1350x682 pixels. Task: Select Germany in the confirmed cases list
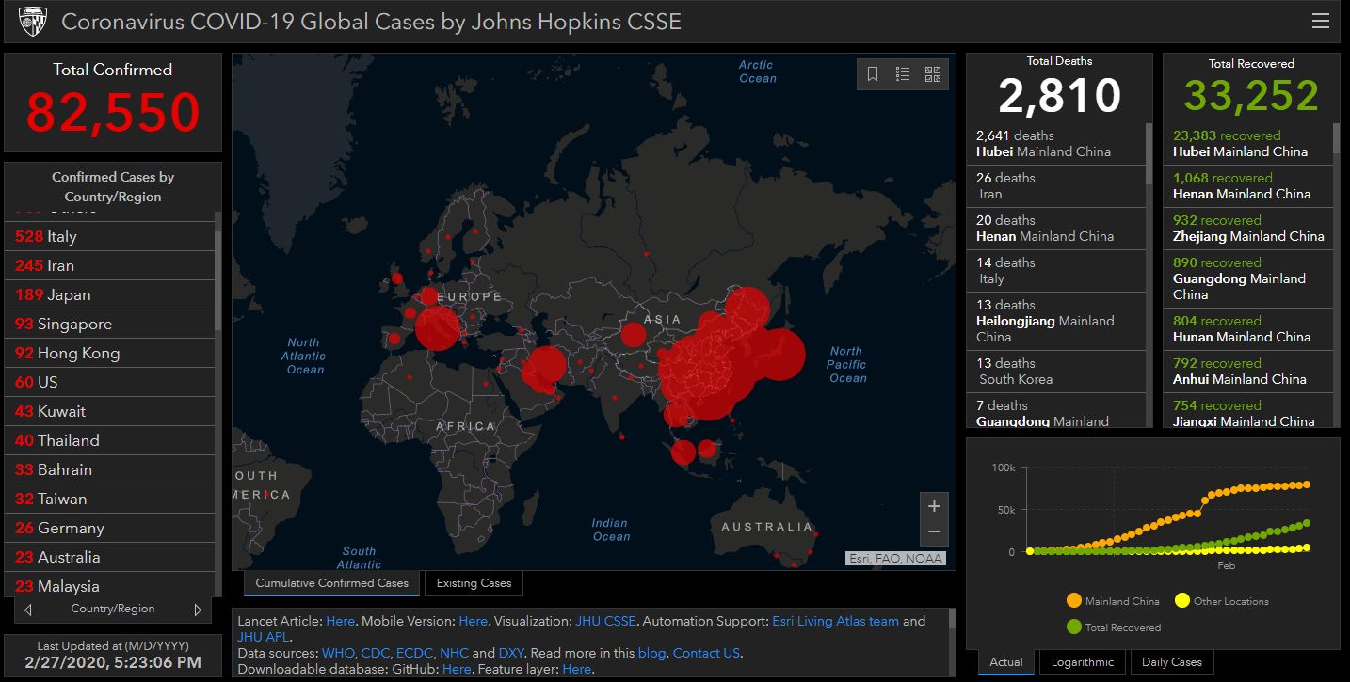[x=110, y=528]
